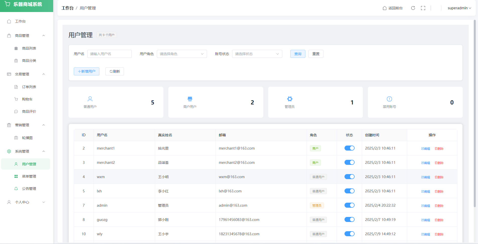478x244 pixels.
Task: Click the 普通用户 person icon in stats card
Action: point(90,99)
